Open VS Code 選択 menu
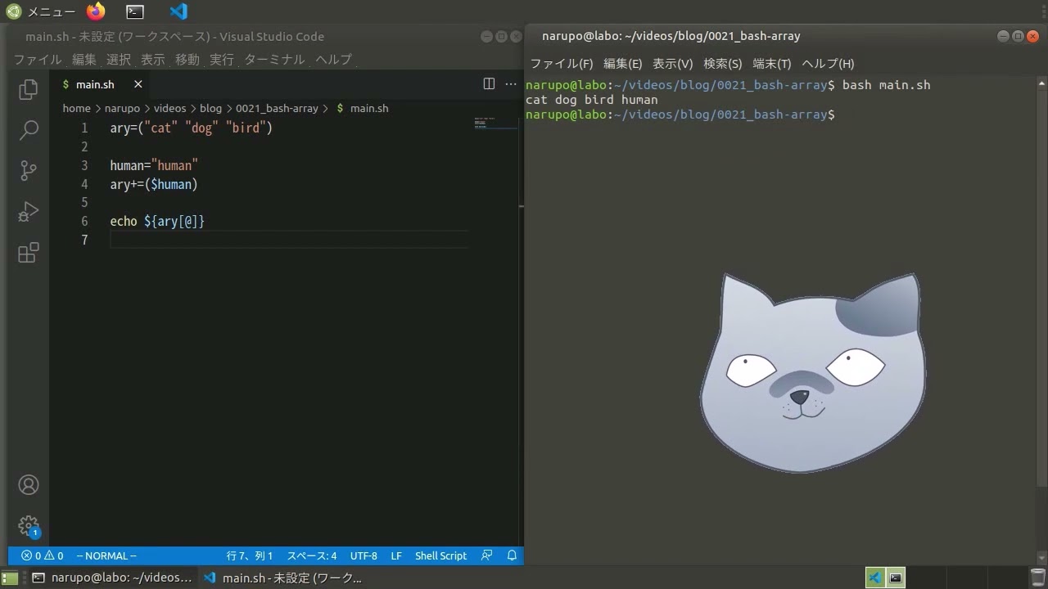1048x589 pixels. pyautogui.click(x=119, y=59)
